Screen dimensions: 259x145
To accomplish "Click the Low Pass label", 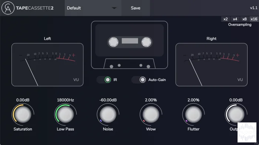I will (65, 129).
